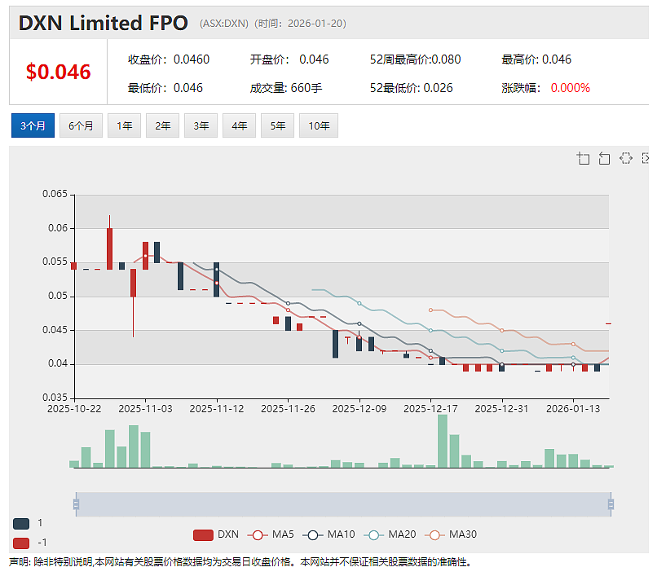Click the data zoom slider range bar
Screen dimensions: 657x576
[343, 504]
